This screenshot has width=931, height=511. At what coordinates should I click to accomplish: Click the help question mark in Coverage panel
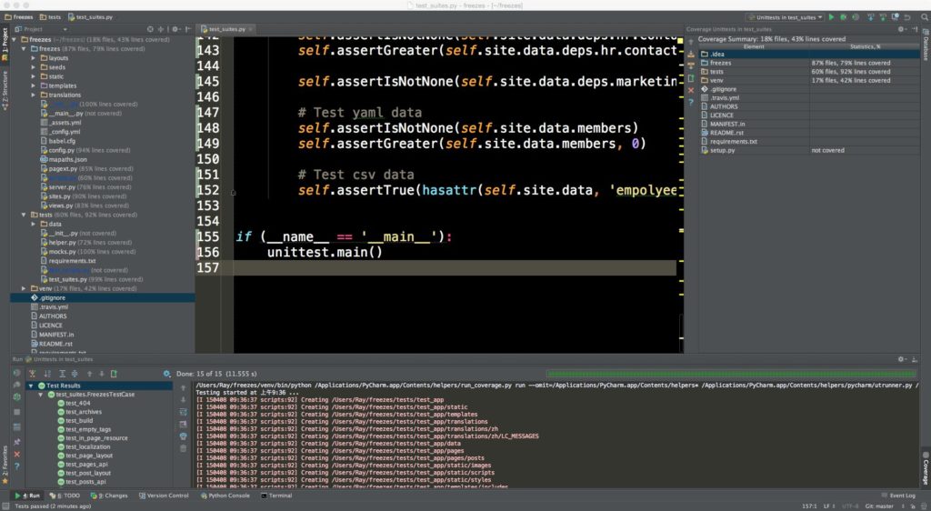pos(691,103)
